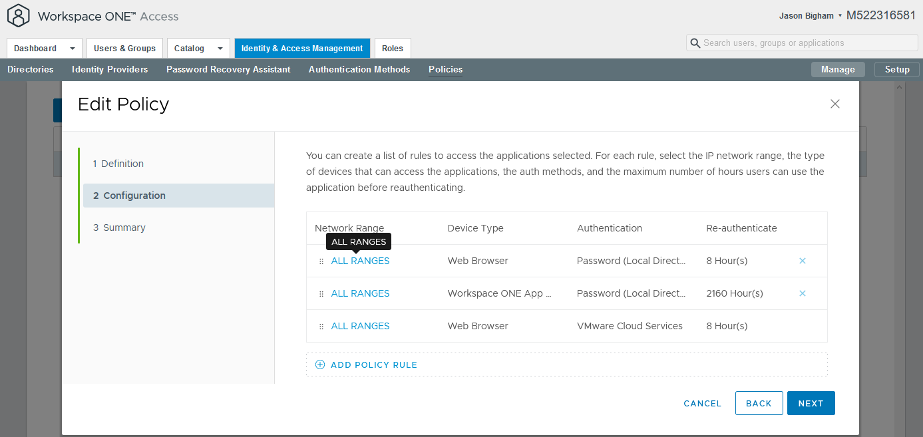Click the NEXT button
The image size is (923, 437).
pos(811,403)
